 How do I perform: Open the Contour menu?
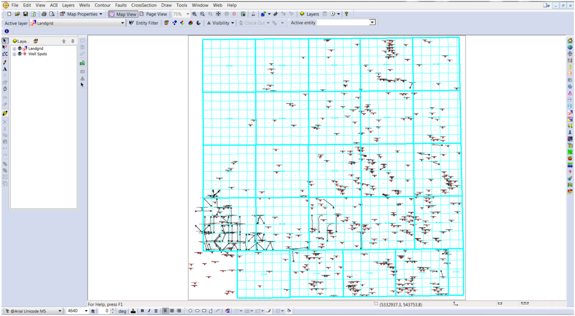pos(102,5)
